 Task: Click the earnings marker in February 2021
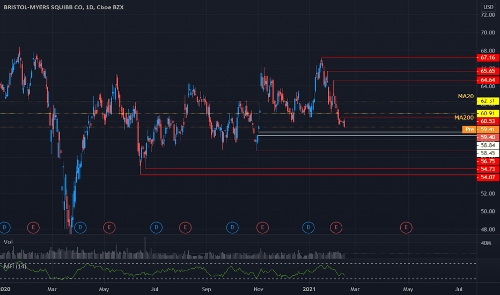click(x=336, y=227)
